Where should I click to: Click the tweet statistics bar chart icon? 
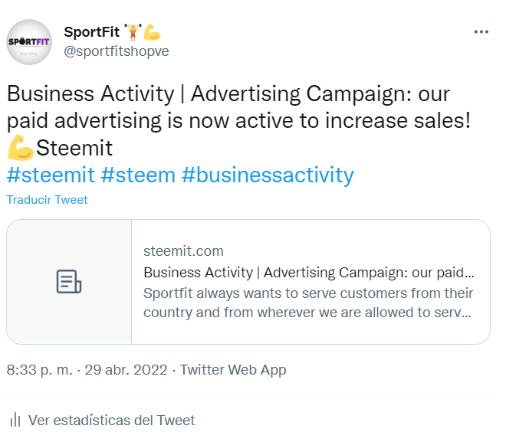tap(15, 420)
